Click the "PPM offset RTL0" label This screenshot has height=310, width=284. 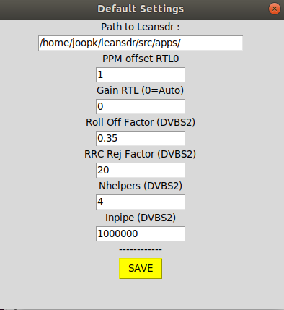click(141, 59)
